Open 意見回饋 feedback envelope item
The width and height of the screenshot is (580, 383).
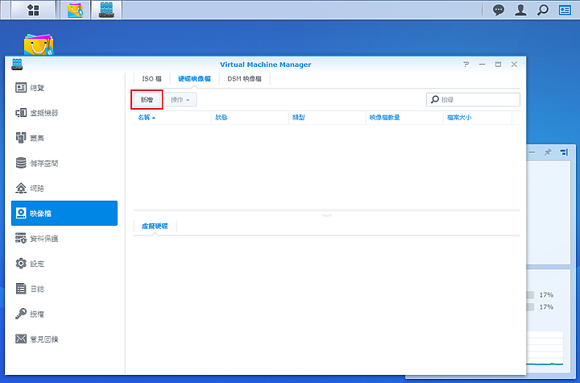point(64,339)
